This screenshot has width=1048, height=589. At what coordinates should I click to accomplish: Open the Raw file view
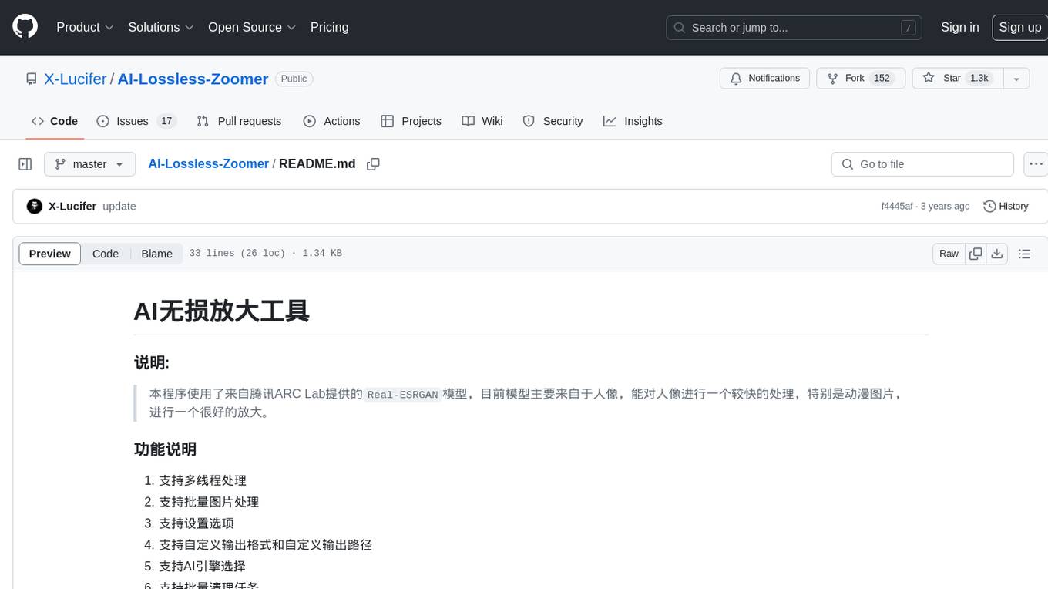[949, 254]
